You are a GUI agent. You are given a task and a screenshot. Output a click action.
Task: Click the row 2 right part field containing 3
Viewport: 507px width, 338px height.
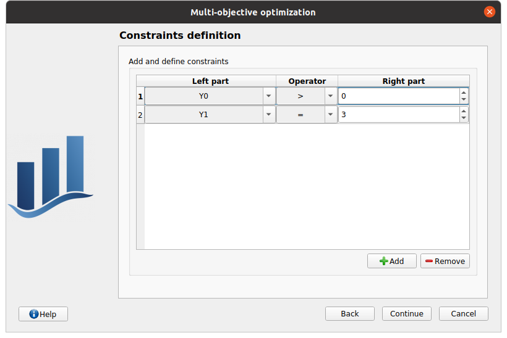(398, 115)
